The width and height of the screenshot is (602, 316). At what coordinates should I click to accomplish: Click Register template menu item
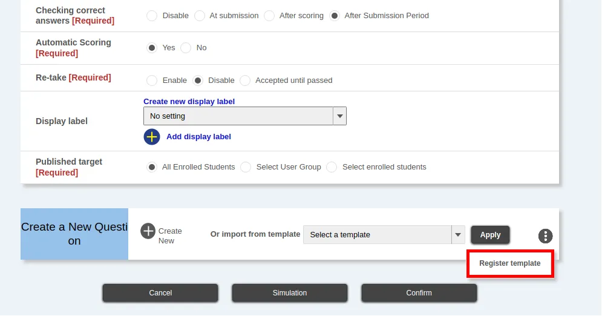tap(510, 263)
